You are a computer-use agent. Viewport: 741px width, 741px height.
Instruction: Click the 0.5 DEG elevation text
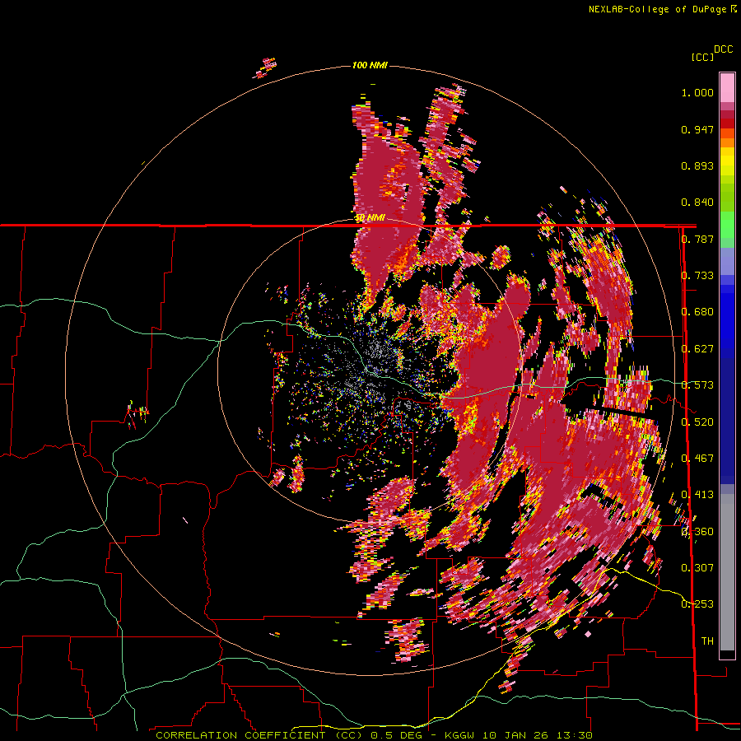[396, 735]
